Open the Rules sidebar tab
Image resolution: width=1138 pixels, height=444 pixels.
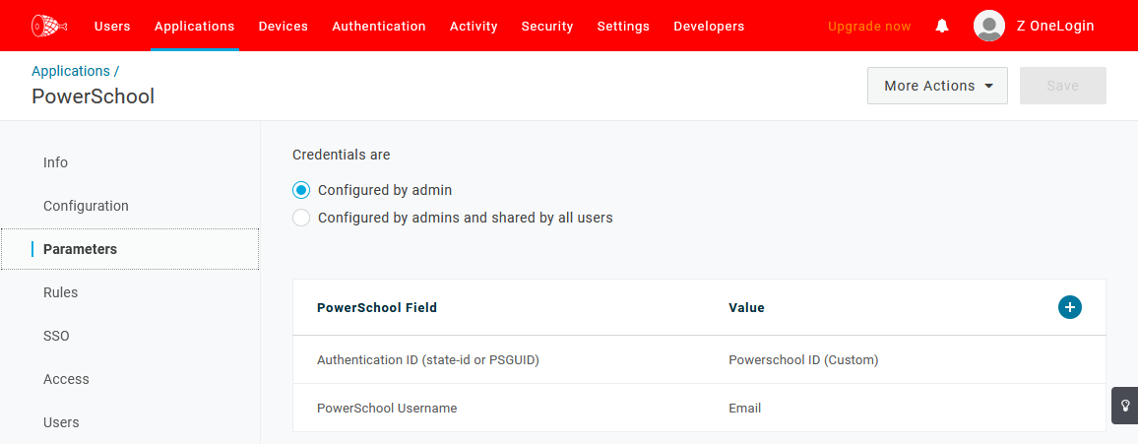60,292
